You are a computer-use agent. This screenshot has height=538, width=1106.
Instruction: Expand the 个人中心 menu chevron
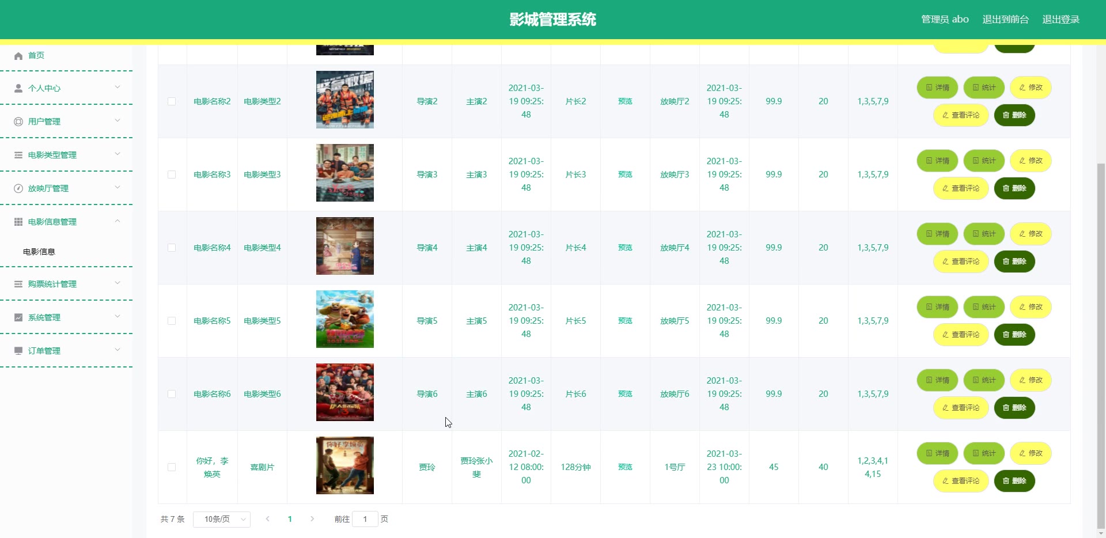(118, 88)
